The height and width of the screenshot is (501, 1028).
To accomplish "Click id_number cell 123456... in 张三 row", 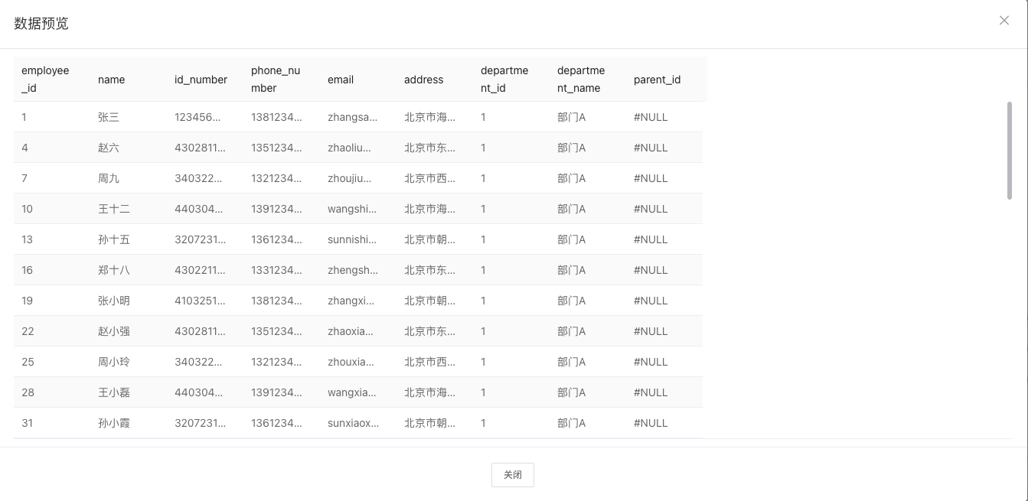I will pyautogui.click(x=197, y=117).
